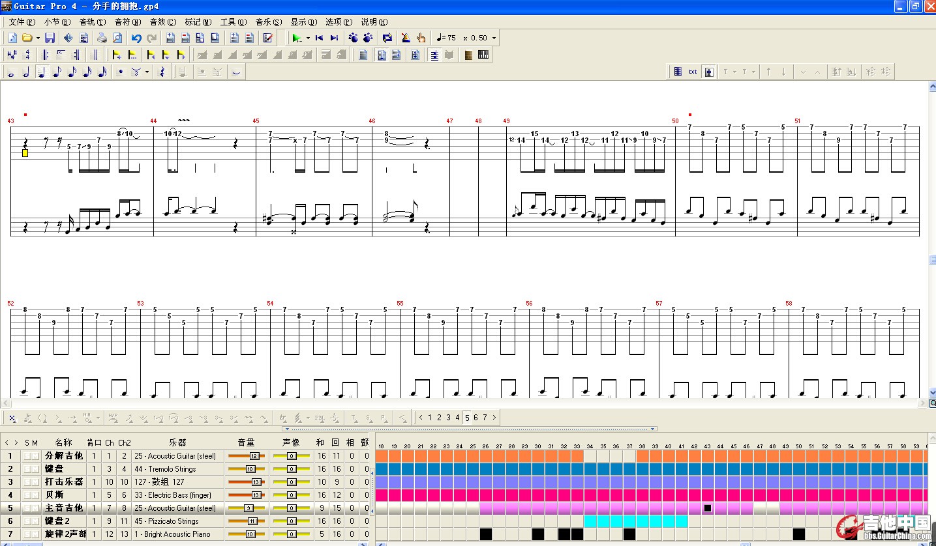The width and height of the screenshot is (936, 546).
Task: Open tempo speed x 0.50 dropdown
Action: 494,38
